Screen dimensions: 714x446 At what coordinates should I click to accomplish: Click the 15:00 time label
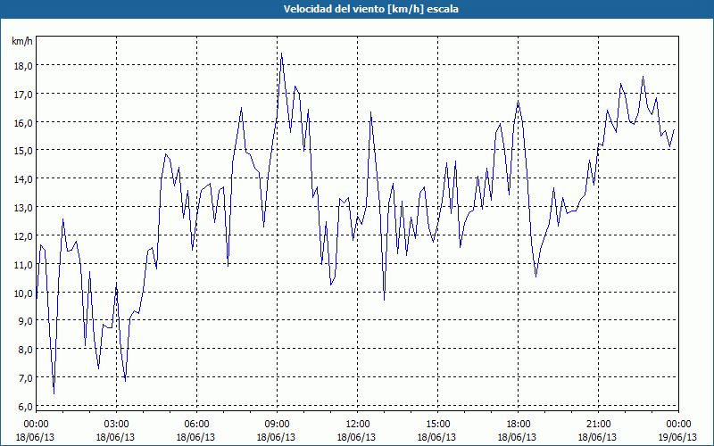point(437,425)
